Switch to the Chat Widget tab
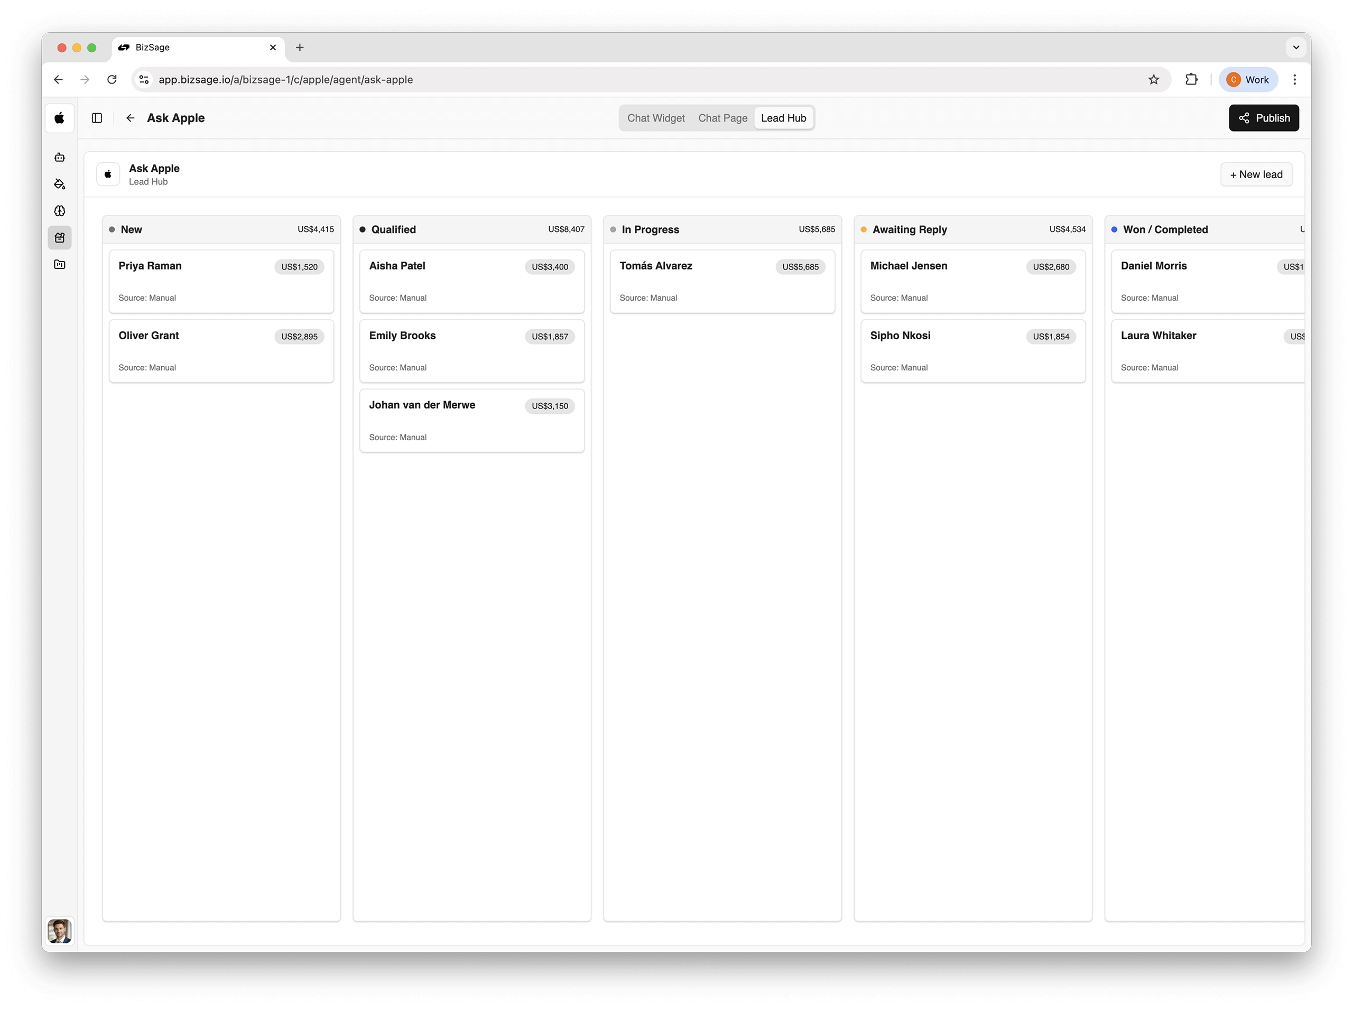Screen dimensions: 1353x1011 click(656, 118)
